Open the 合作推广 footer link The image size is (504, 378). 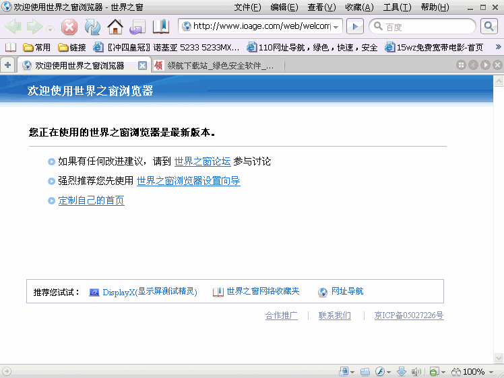(x=282, y=315)
